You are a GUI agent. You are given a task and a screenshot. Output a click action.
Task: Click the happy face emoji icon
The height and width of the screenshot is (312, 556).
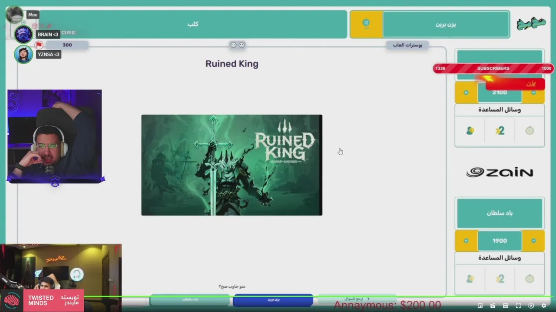242,45
